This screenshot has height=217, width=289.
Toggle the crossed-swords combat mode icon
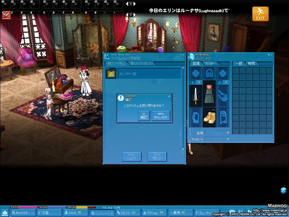[6, 15]
